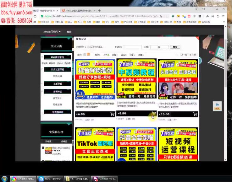Open the 所有宝贝分类 dropdown menu
Viewport: 232px width, 182px height.
tap(52, 32)
